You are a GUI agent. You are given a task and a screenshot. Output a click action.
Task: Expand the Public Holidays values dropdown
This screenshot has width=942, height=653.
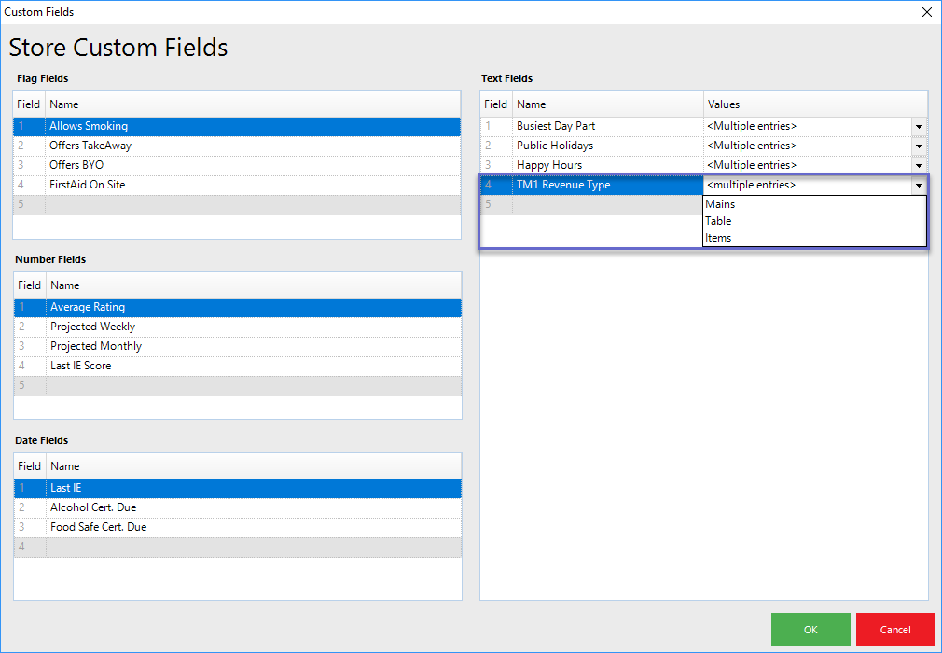click(x=919, y=146)
